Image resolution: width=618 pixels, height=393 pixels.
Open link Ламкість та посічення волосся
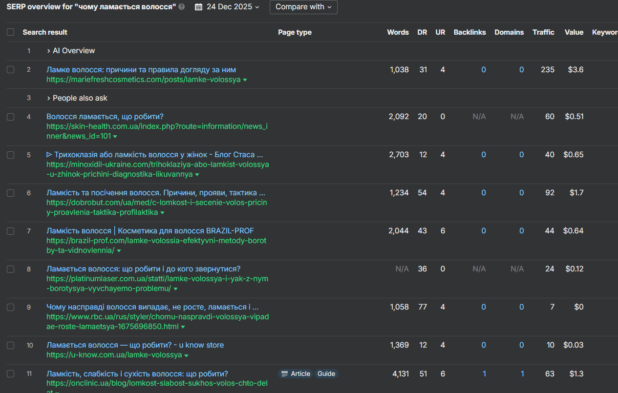(x=156, y=193)
